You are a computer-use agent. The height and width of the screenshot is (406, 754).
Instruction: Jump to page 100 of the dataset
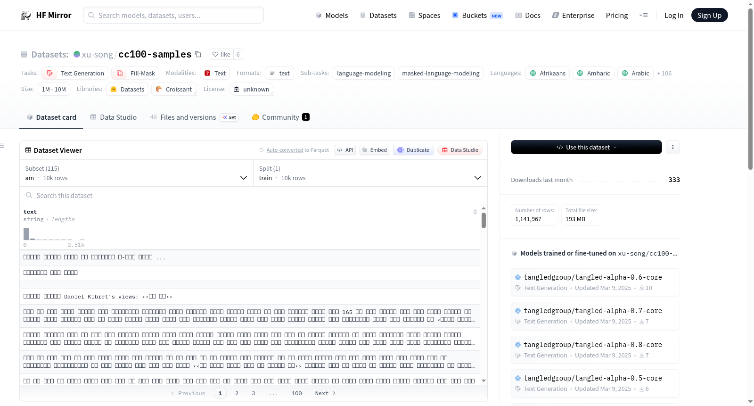pos(297,394)
